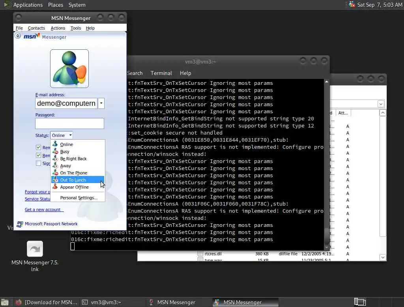
Task: Open the Contacts menu in MSN Messenger
Action: click(x=36, y=28)
